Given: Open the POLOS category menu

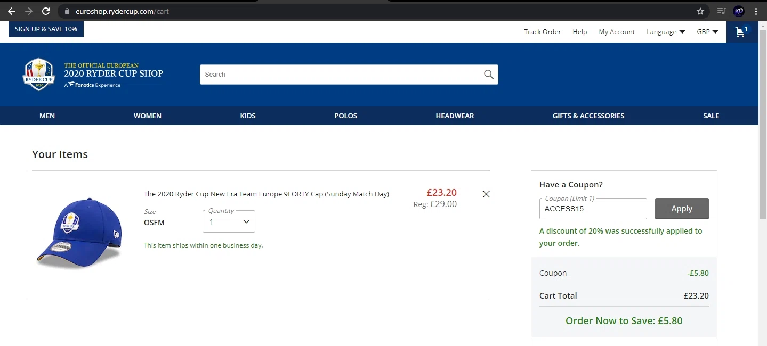Looking at the screenshot, I should pyautogui.click(x=346, y=116).
